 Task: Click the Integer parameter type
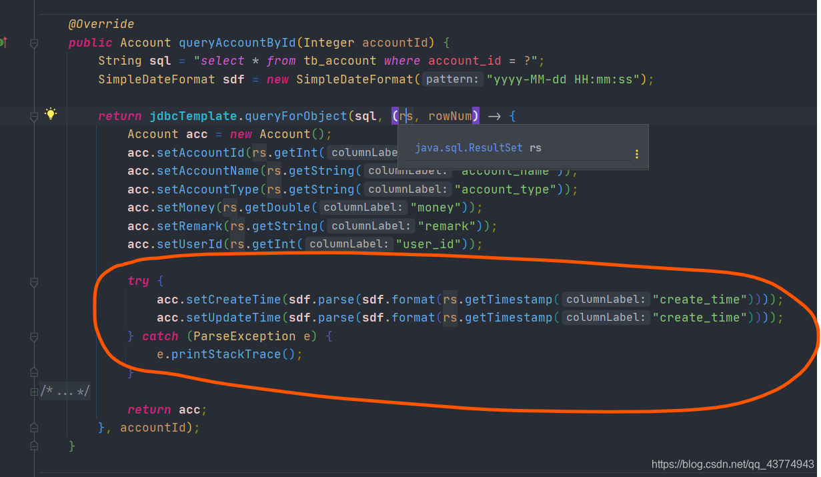[329, 43]
